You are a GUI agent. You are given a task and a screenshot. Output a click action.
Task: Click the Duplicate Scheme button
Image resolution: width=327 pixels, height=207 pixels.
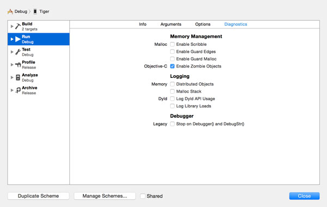tap(38, 196)
